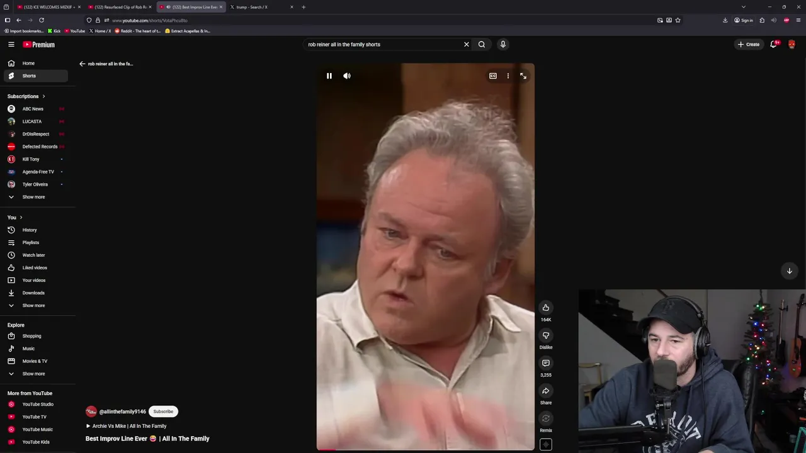806x453 pixels.
Task: Search YouTube with your voice
Action: [x=502, y=44]
